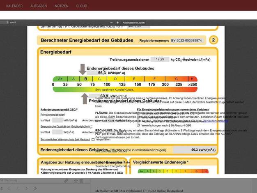Open the NOTIZEN tab

(62, 6)
